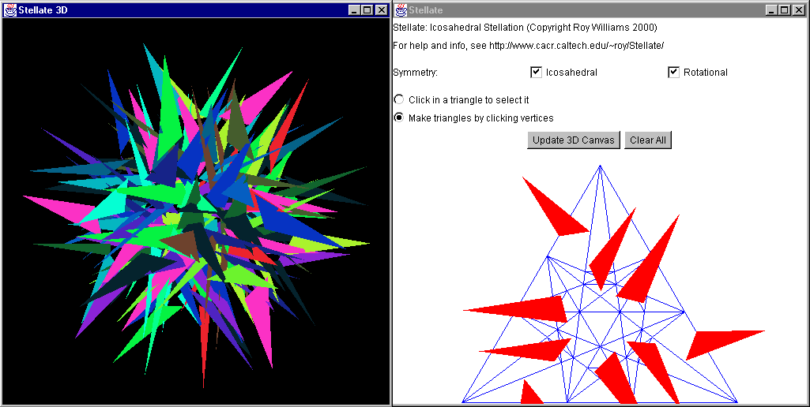Click the topmost red triangle left of apex

click(555, 208)
